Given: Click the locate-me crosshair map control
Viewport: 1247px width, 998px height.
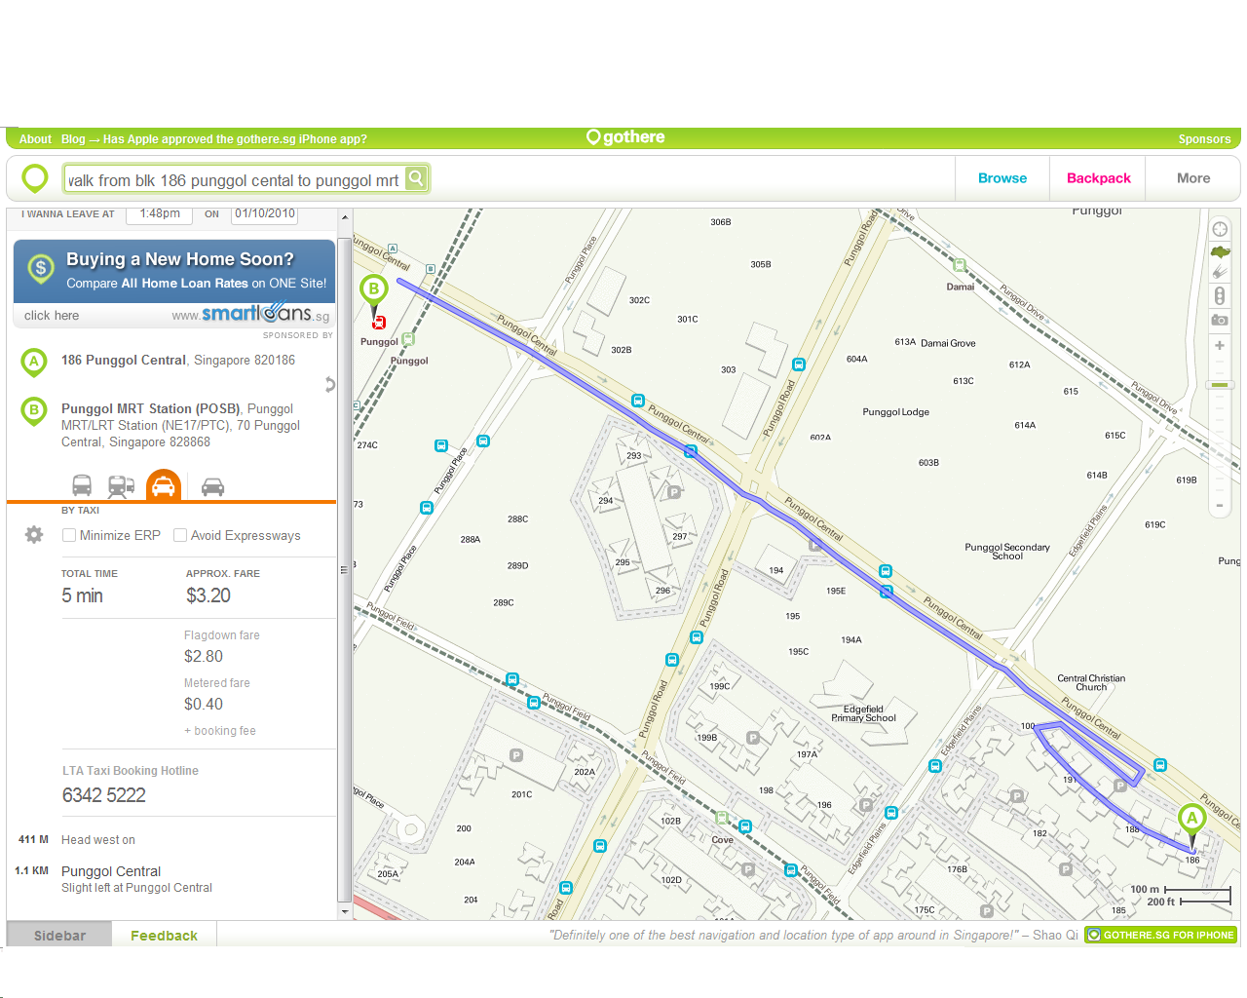Looking at the screenshot, I should click(1219, 230).
